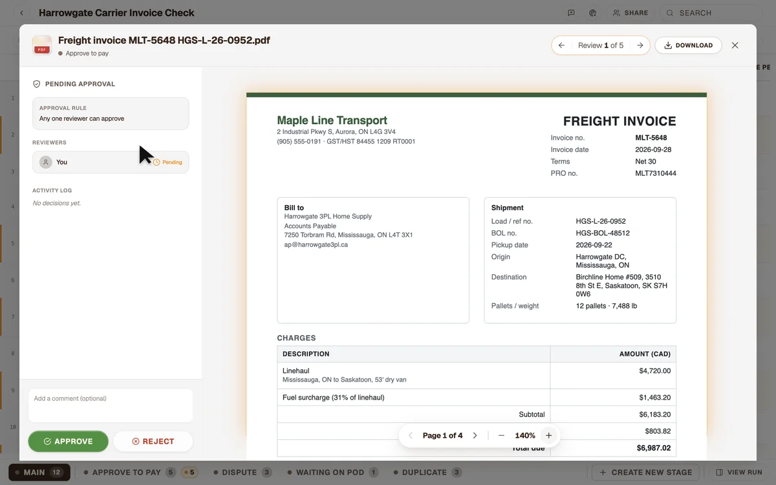Zoom out the PDF with the minus button
Viewport: 776px width, 485px height.
click(501, 436)
